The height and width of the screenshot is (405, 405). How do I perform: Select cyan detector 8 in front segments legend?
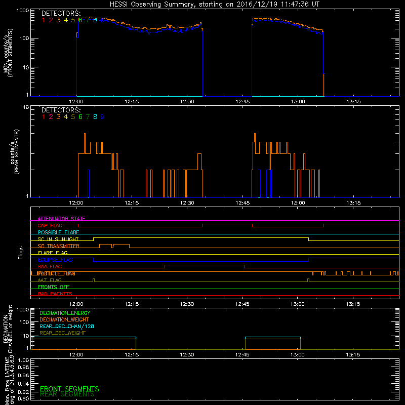pos(95,20)
